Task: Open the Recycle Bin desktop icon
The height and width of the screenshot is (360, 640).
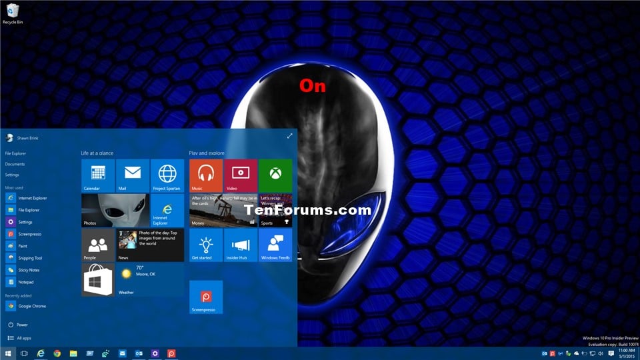Action: click(13, 13)
